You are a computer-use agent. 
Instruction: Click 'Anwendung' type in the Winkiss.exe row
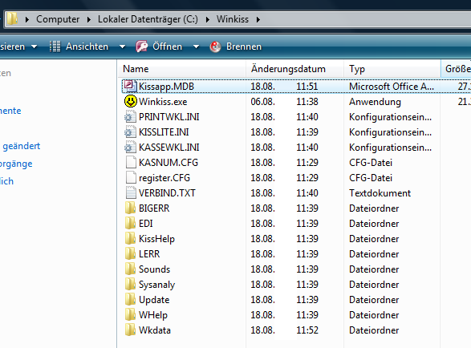[x=375, y=102]
